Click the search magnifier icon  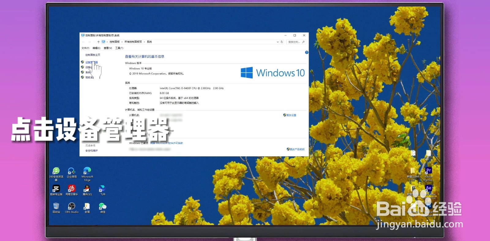point(303,42)
